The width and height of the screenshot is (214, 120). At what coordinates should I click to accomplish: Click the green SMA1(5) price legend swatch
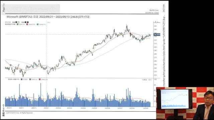(17, 24)
